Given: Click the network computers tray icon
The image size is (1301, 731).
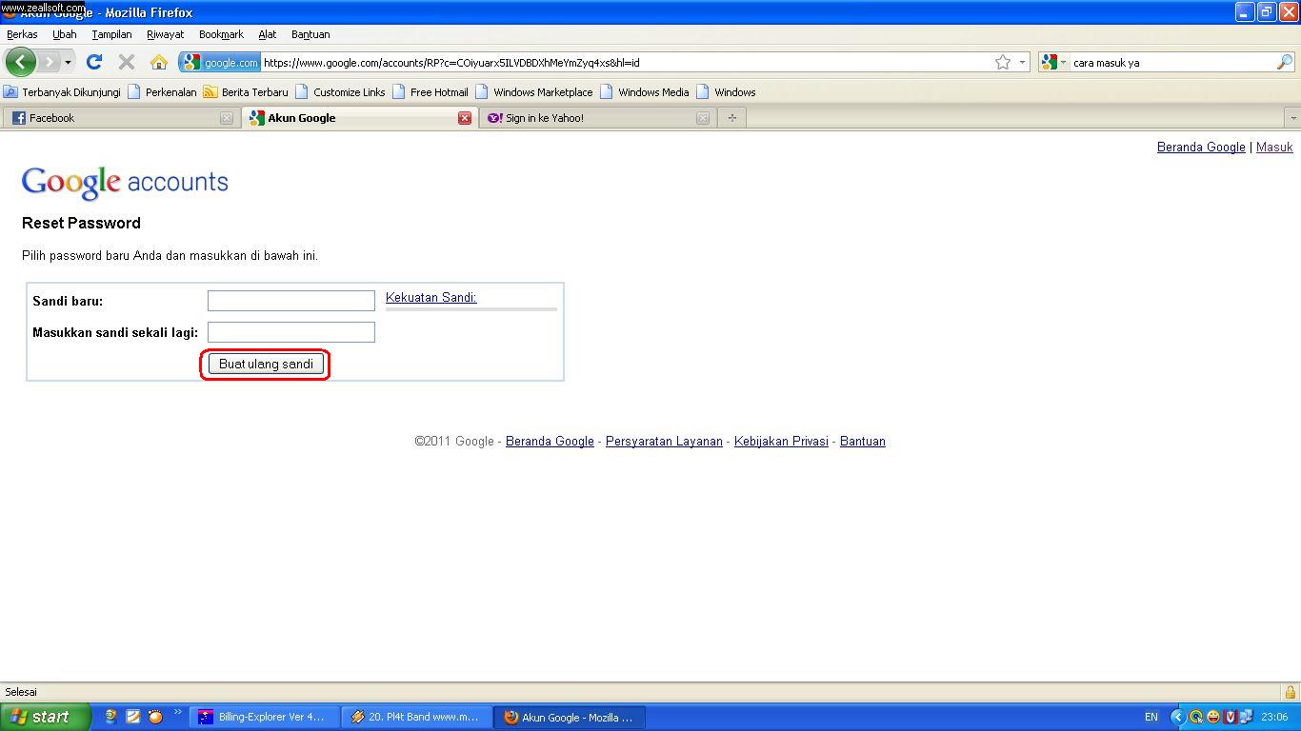Looking at the screenshot, I should click(x=1246, y=717).
